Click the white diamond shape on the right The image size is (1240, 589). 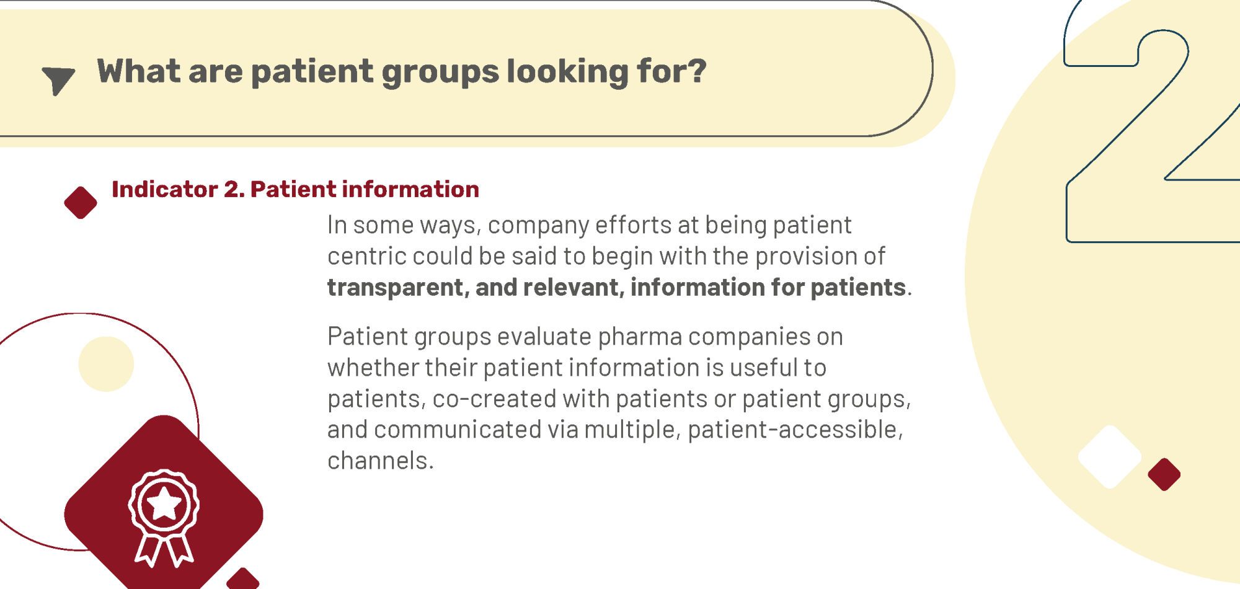(x=1110, y=457)
